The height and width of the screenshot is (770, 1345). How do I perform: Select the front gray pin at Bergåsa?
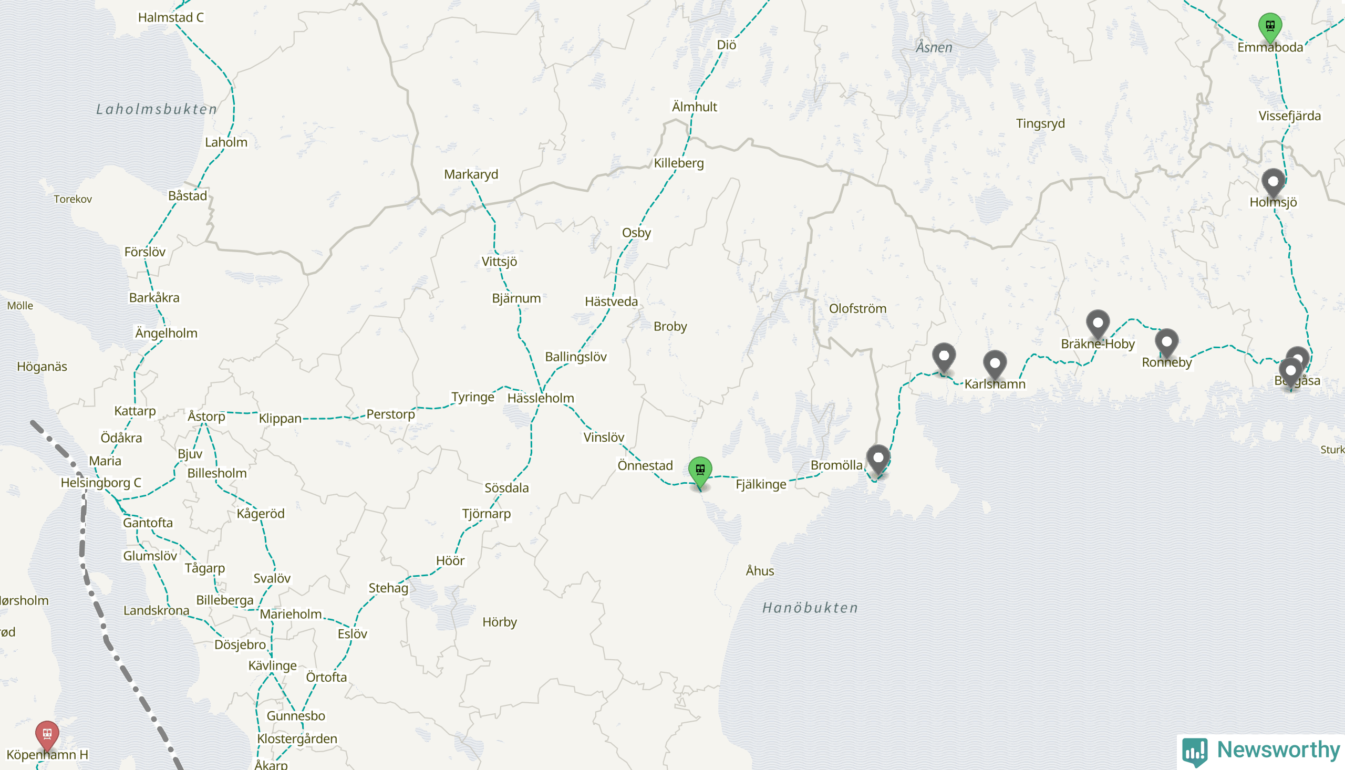coord(1290,372)
